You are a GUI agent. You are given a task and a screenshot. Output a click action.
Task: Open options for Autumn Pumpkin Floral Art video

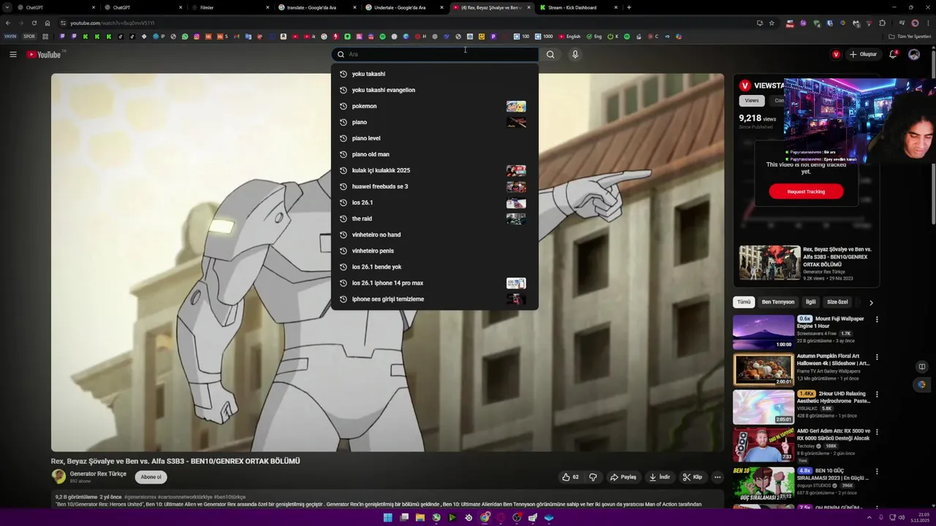coord(877,357)
